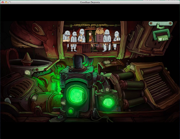This screenshot has height=139, width=180.
Task: Click the steam symbol plate on the pipe
Action: 34,98
